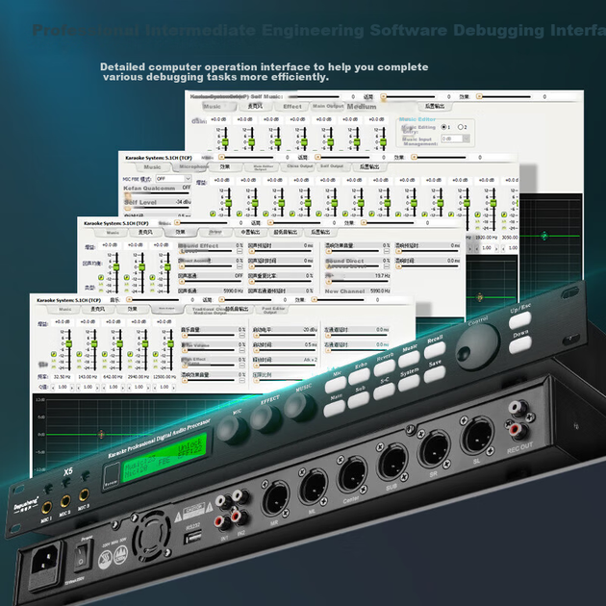Click the green LCD display on the X5
Image resolution: width=606 pixels, height=606 pixels.
point(164,457)
